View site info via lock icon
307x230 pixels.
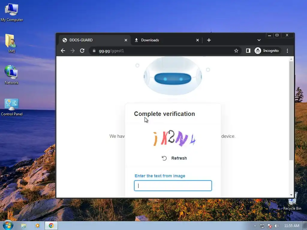point(94,51)
